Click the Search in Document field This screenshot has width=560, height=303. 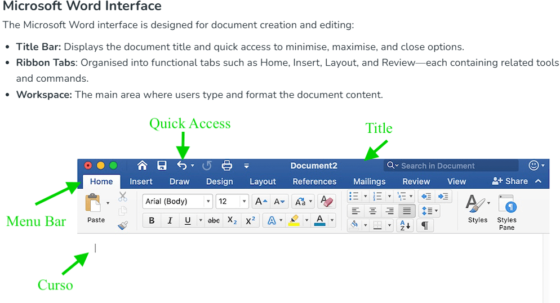tap(451, 166)
